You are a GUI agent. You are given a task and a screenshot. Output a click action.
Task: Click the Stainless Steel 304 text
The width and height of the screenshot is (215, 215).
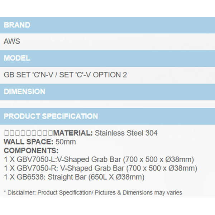[x=126, y=133]
